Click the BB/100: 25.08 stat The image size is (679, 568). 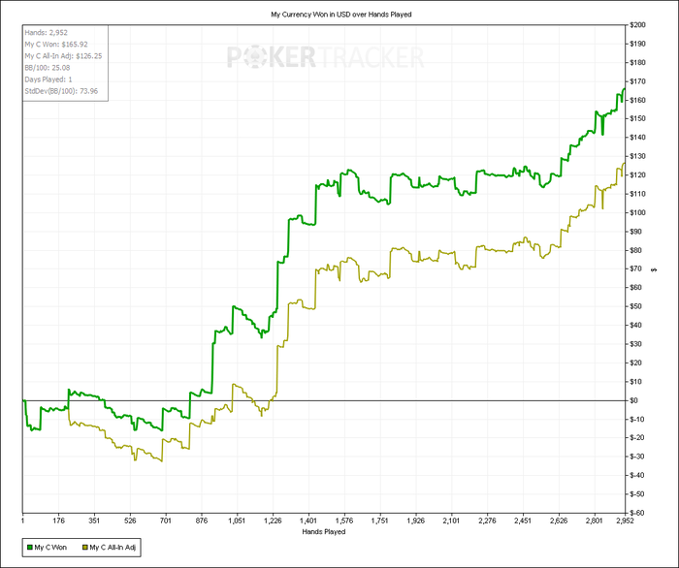[48, 68]
